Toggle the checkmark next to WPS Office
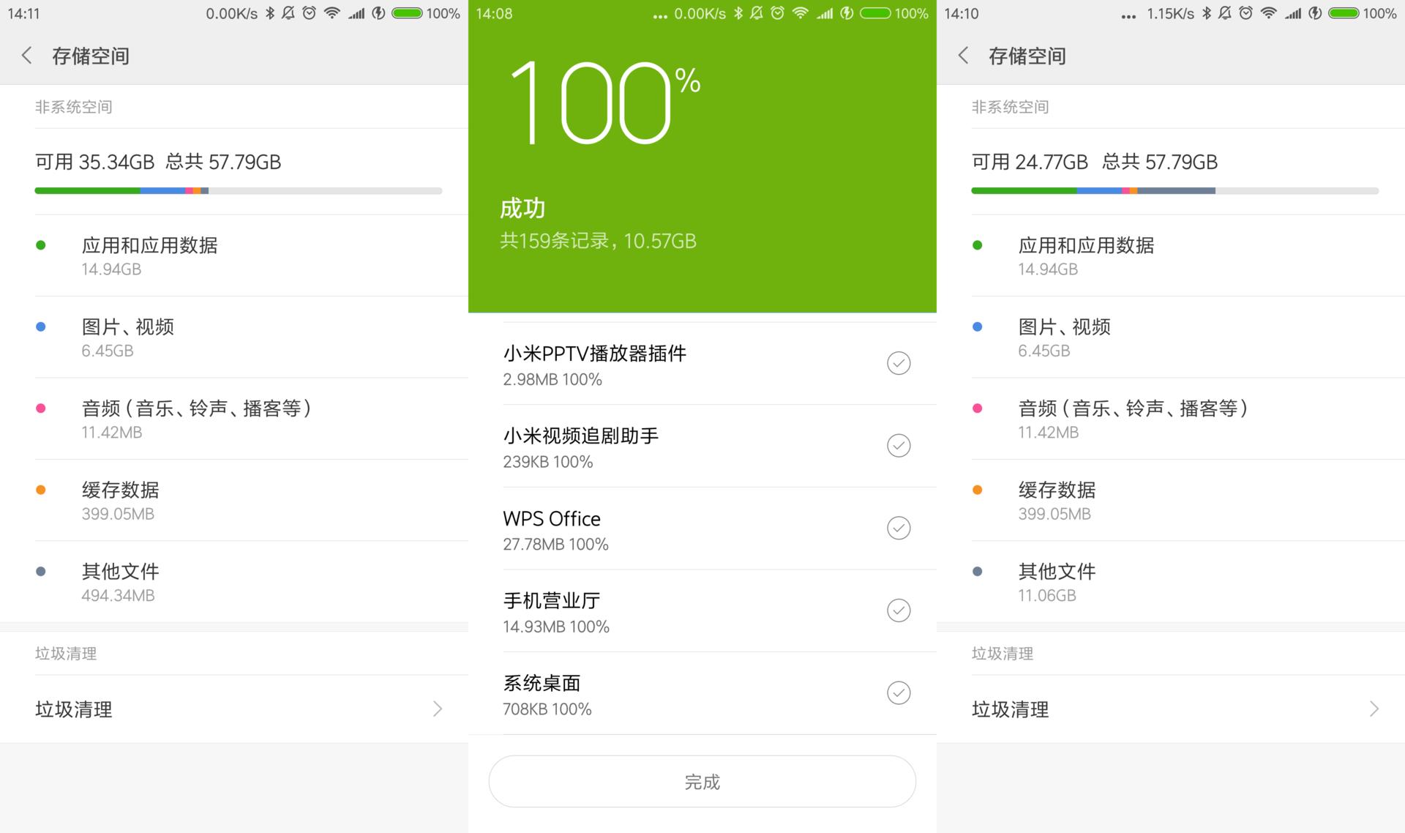Screen dimensions: 1405x833 coord(899,528)
